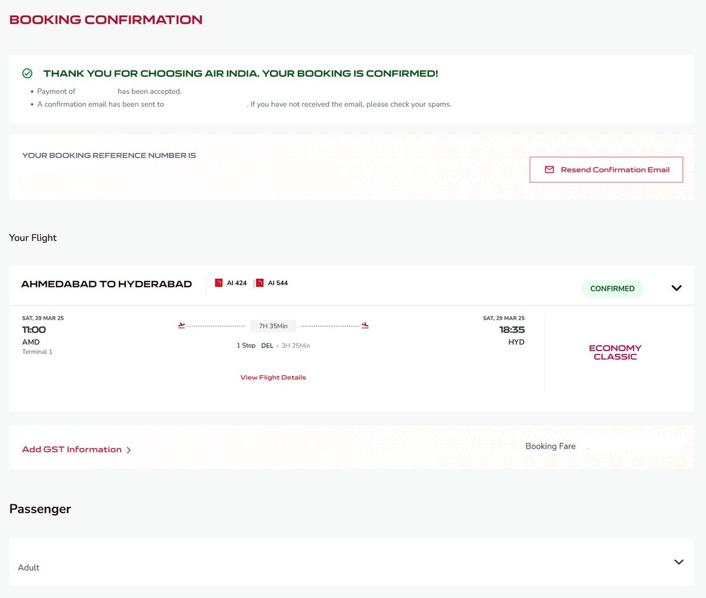Screen dimensions: 706x598
Task: Click the confirmation email sent notice
Action: pyautogui.click(x=244, y=104)
